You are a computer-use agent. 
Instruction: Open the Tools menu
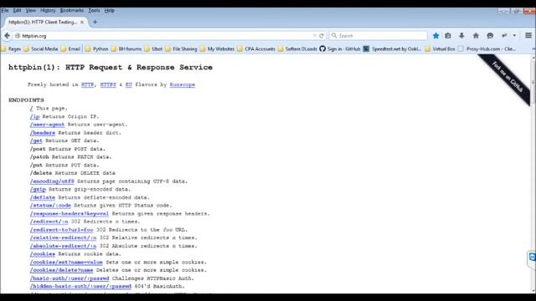(94, 11)
